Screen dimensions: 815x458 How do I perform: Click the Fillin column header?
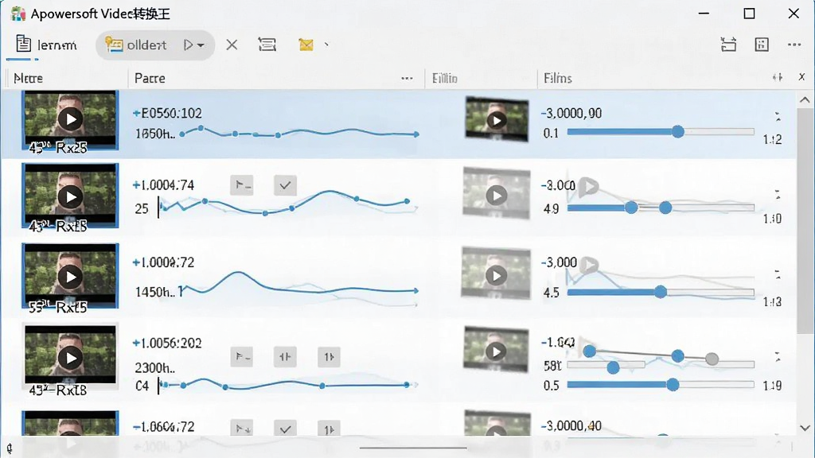(x=444, y=79)
